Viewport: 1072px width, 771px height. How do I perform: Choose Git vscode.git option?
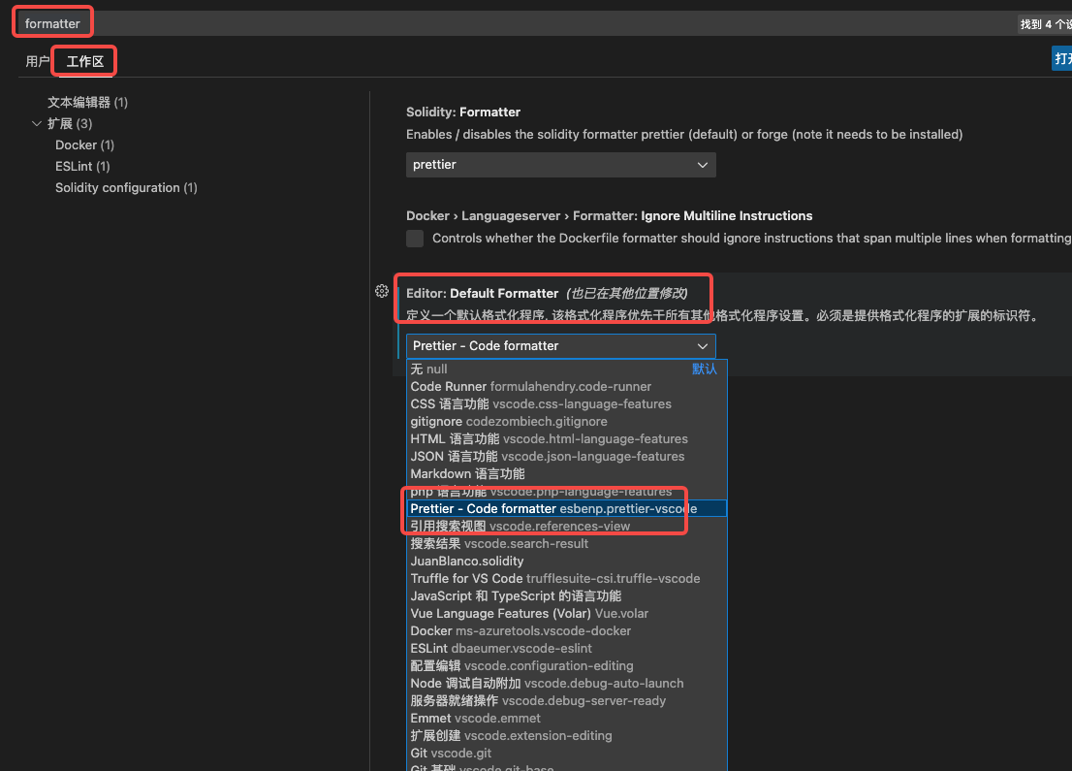coord(567,754)
